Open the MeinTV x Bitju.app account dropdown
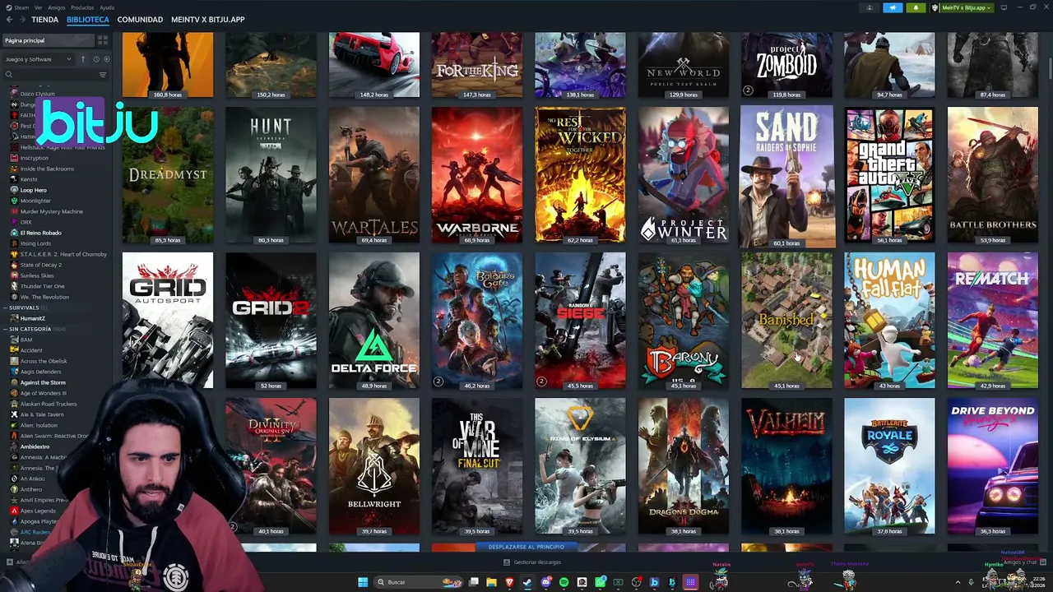This screenshot has width=1053, height=592. pyautogui.click(x=962, y=7)
